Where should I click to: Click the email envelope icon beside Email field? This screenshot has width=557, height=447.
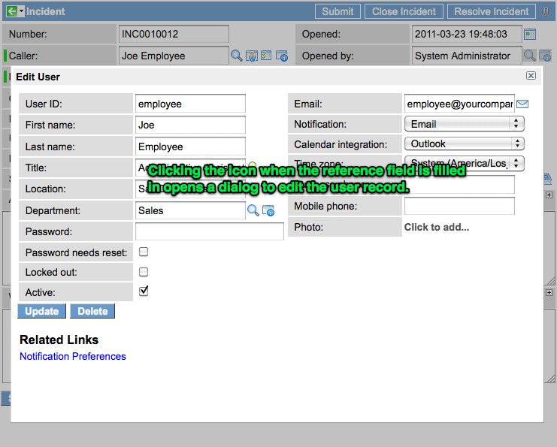tap(522, 104)
